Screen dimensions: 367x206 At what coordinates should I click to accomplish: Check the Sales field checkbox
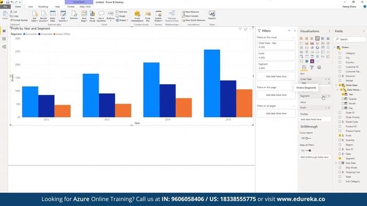click(340, 154)
